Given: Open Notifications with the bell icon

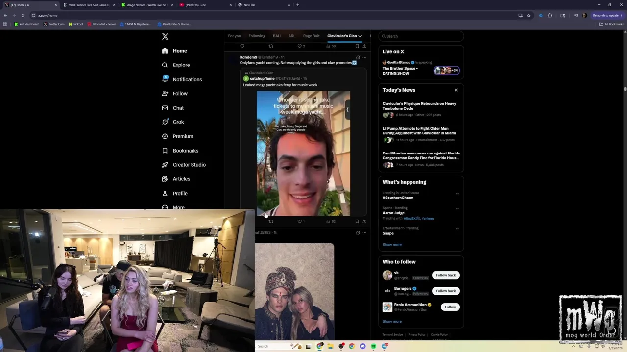Looking at the screenshot, I should pos(181,79).
